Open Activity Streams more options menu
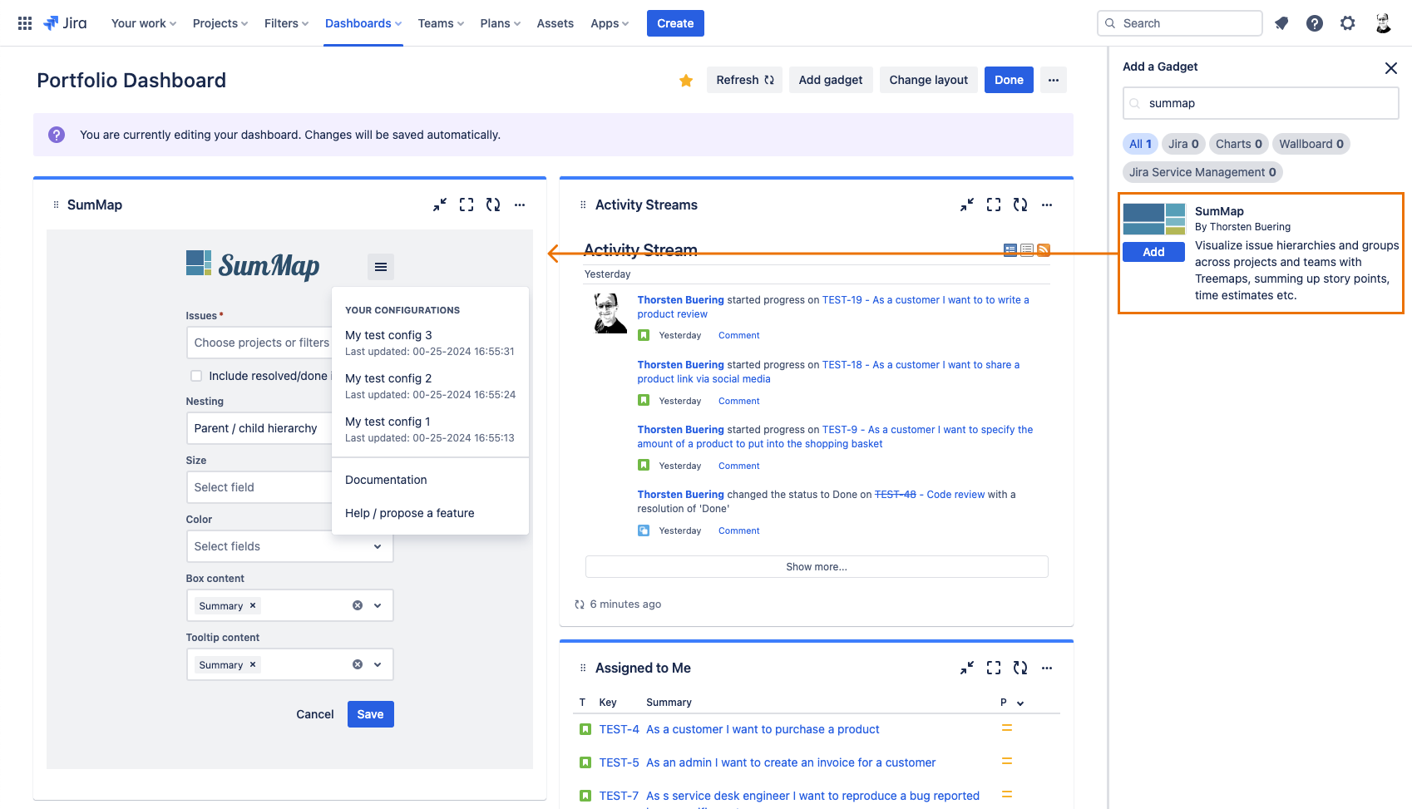1412x809 pixels. coord(1047,205)
